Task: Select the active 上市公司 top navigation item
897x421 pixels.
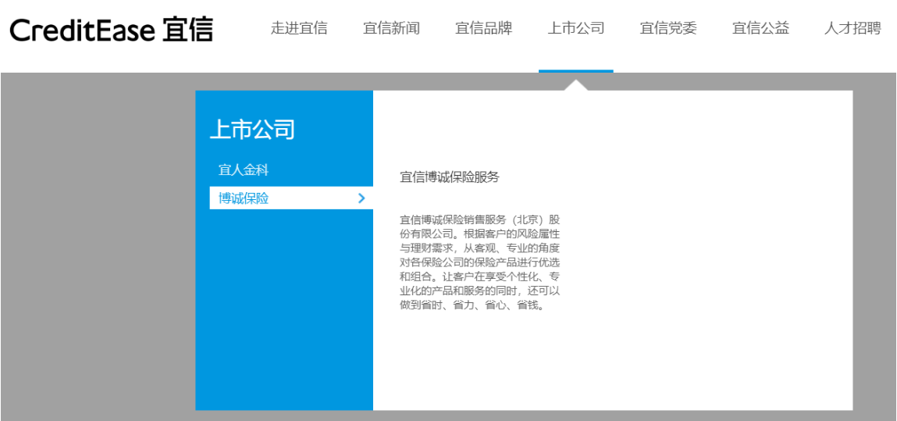Action: coord(575,29)
